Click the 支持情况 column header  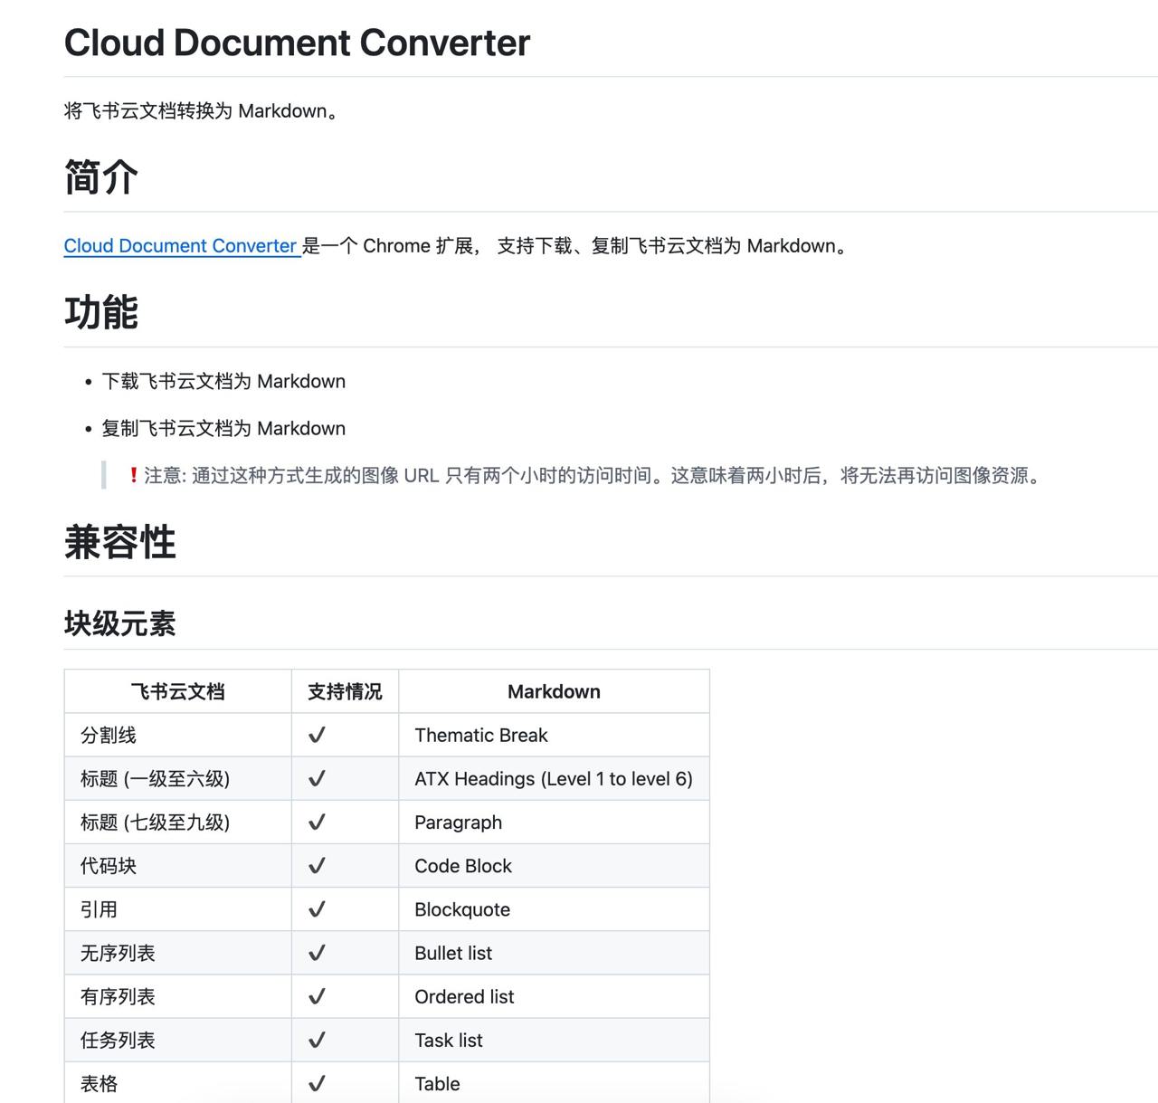tap(345, 691)
